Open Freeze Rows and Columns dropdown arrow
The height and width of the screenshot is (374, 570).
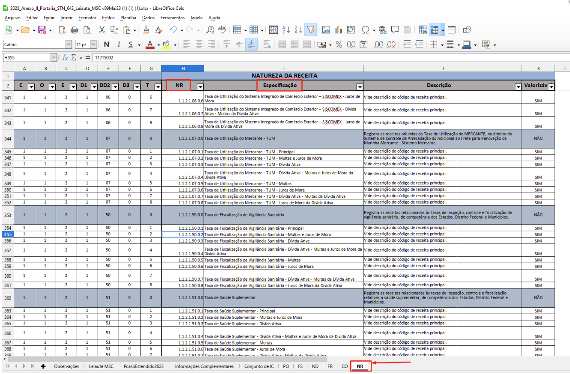click(443, 30)
